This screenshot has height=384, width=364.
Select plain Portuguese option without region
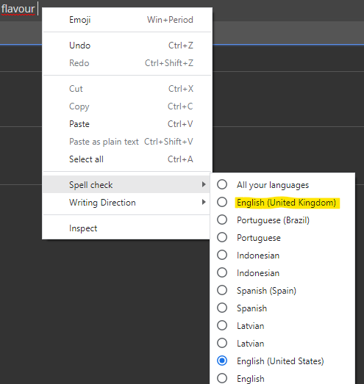pos(282,238)
